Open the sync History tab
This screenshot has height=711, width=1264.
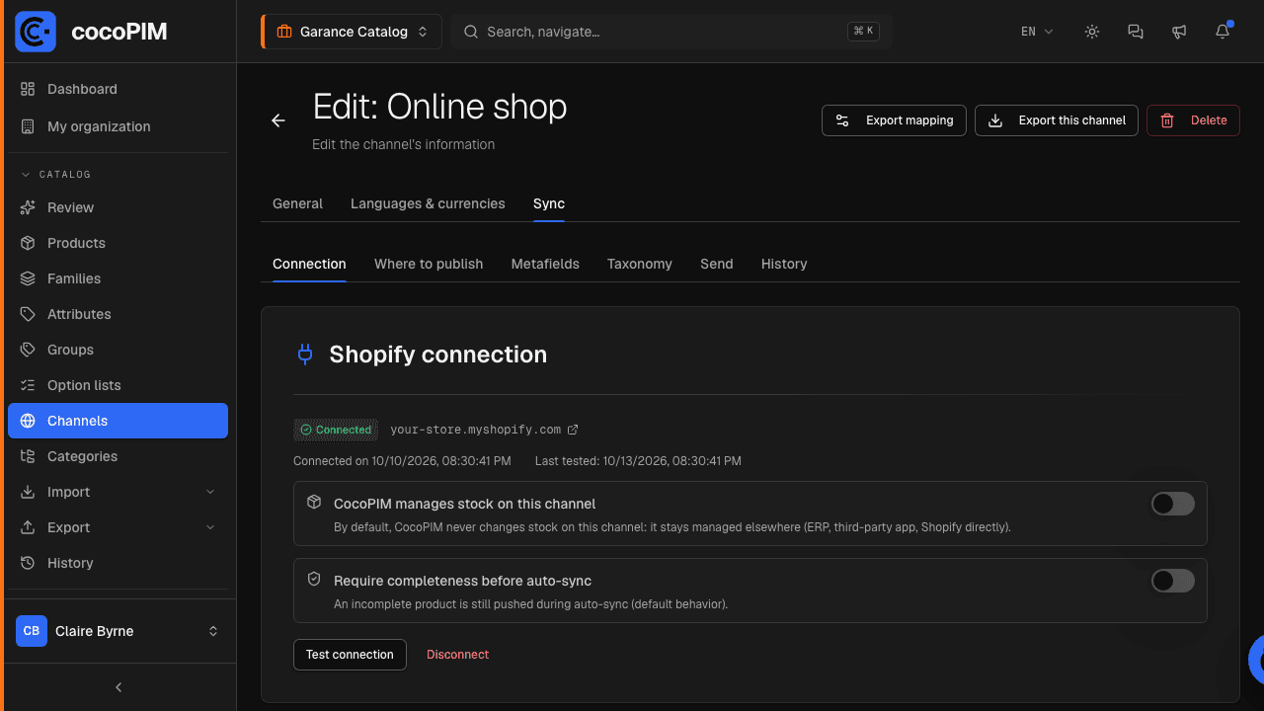point(784,264)
